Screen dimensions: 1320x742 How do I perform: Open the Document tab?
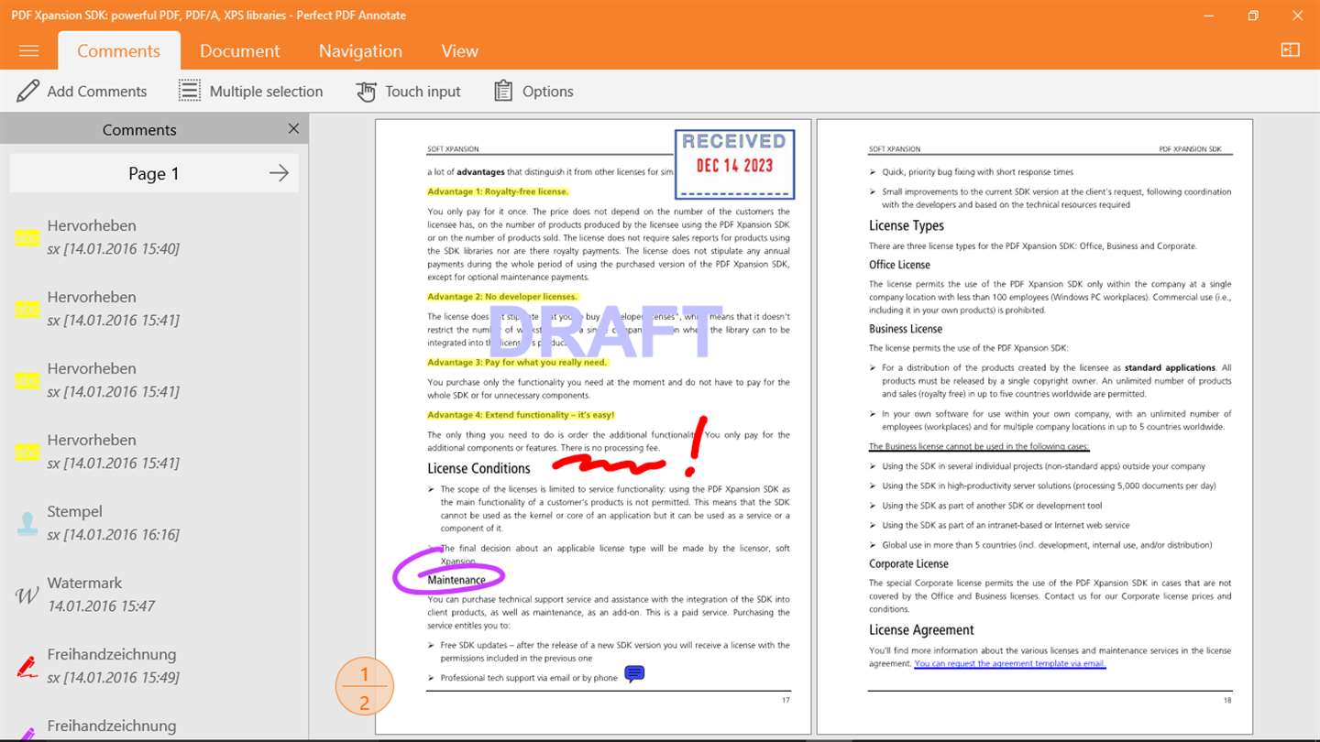pyautogui.click(x=240, y=51)
